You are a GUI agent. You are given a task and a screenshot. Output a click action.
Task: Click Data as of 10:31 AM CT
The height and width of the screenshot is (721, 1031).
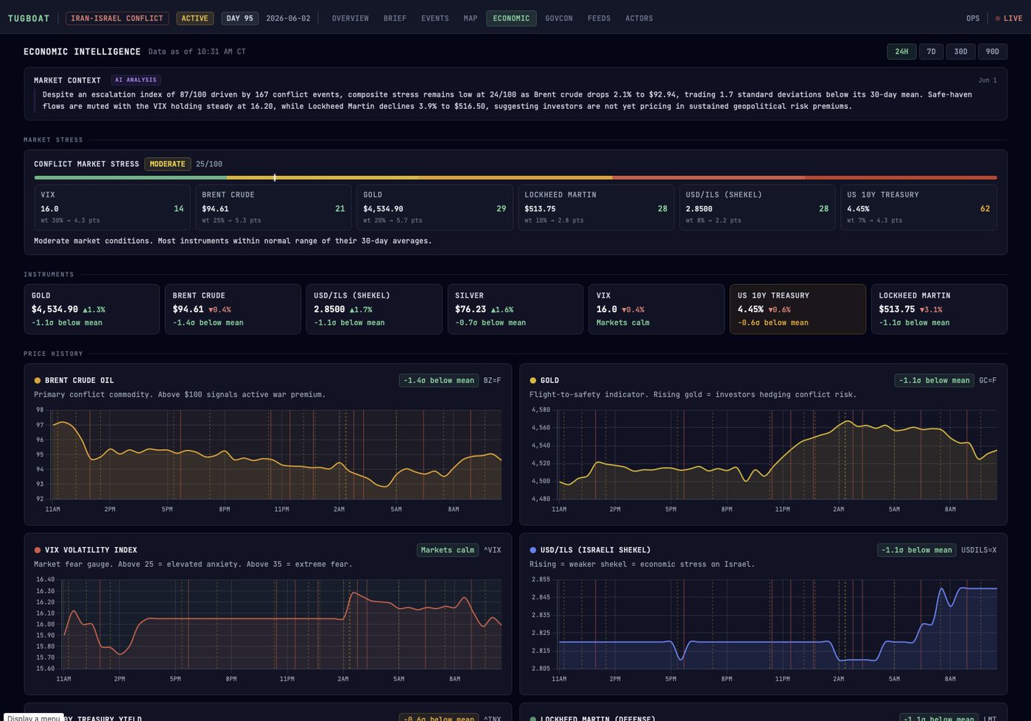(197, 52)
